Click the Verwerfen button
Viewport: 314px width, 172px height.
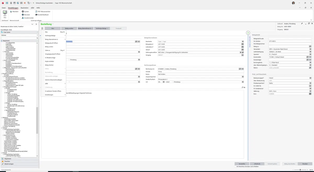pyautogui.click(x=242, y=164)
